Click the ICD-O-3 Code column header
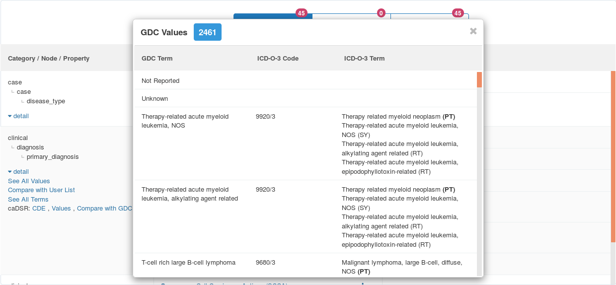This screenshot has width=616, height=285. click(278, 59)
